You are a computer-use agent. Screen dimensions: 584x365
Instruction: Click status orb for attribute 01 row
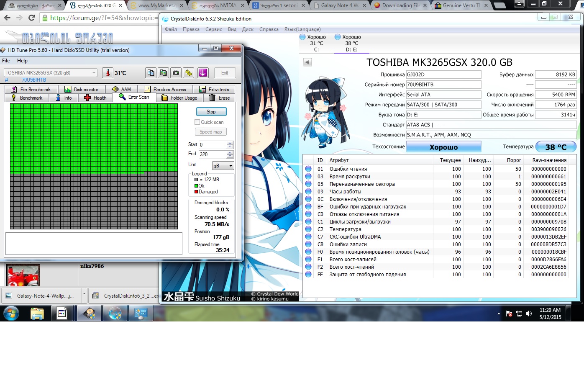point(308,169)
